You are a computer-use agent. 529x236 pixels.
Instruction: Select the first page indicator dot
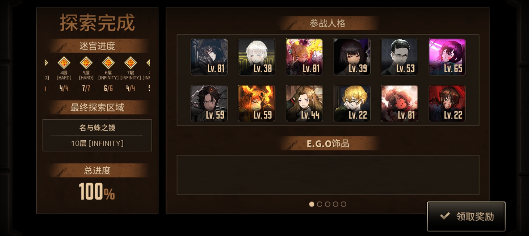click(x=311, y=204)
